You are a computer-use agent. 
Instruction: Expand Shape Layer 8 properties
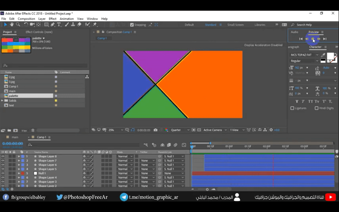coord(19,156)
